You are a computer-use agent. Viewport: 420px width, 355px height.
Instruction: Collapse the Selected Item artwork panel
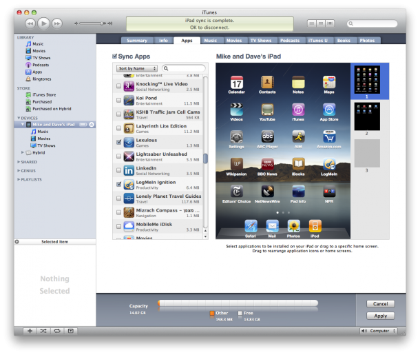[17, 241]
